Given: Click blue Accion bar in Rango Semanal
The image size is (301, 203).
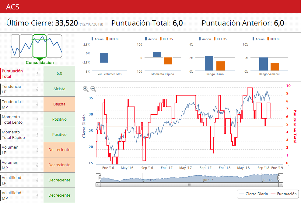Looking at the screenshot, I should tap(264, 64).
